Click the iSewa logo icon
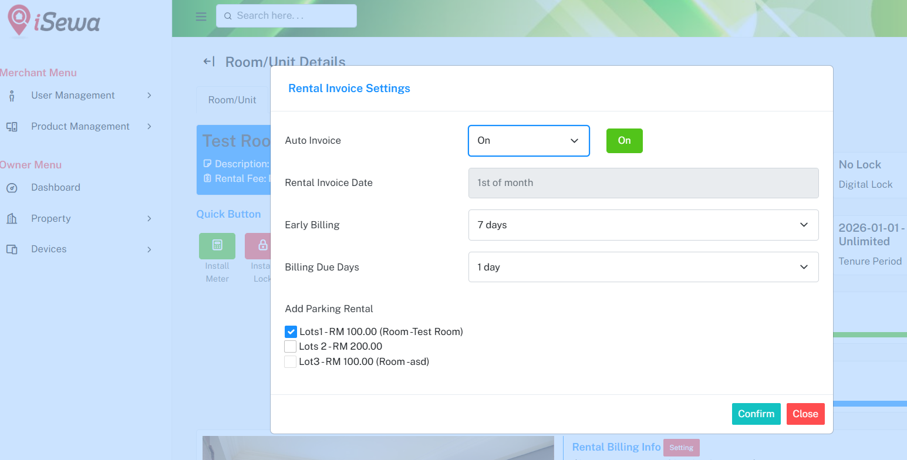 [19, 19]
